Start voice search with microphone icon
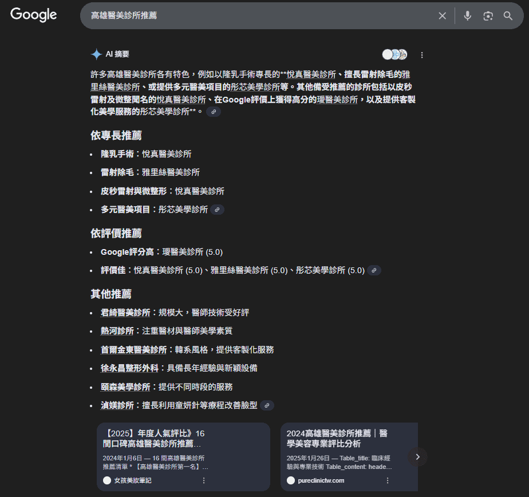The image size is (529, 497). click(467, 15)
